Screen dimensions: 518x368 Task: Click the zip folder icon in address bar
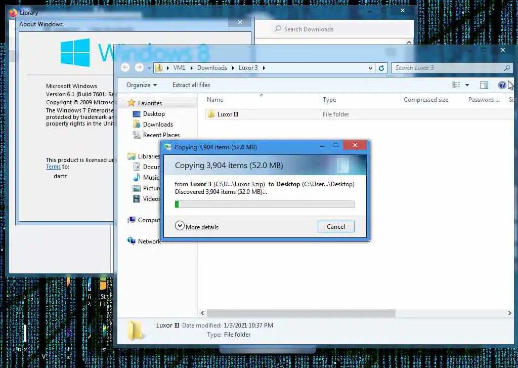click(x=158, y=67)
